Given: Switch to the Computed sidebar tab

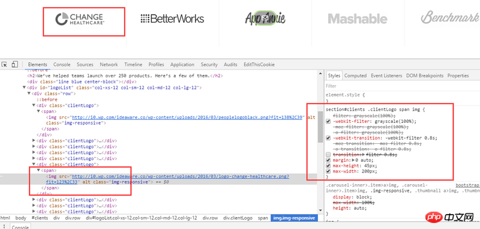Looking at the screenshot, I should tap(355, 76).
